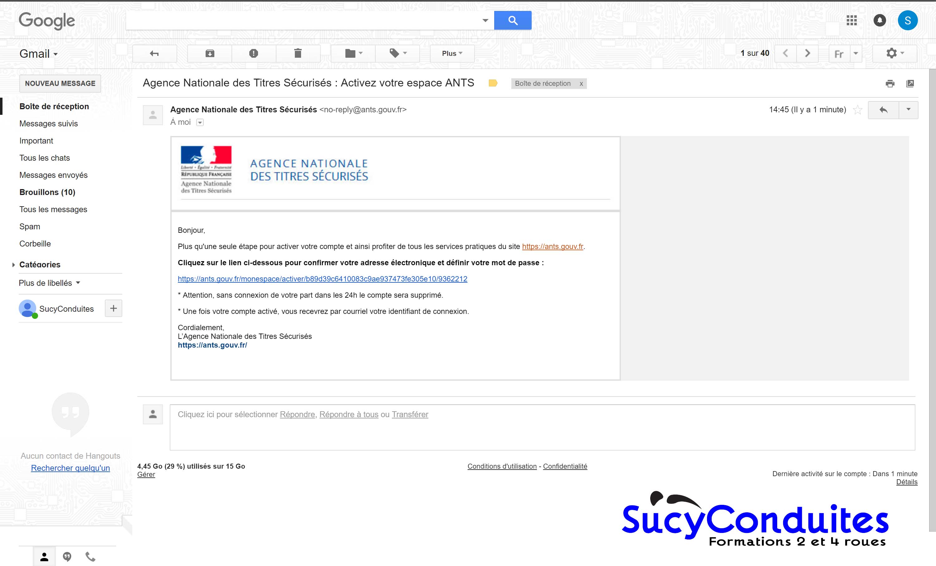936x566 pixels.
Task: Open Messages suivis folder
Action: point(49,124)
